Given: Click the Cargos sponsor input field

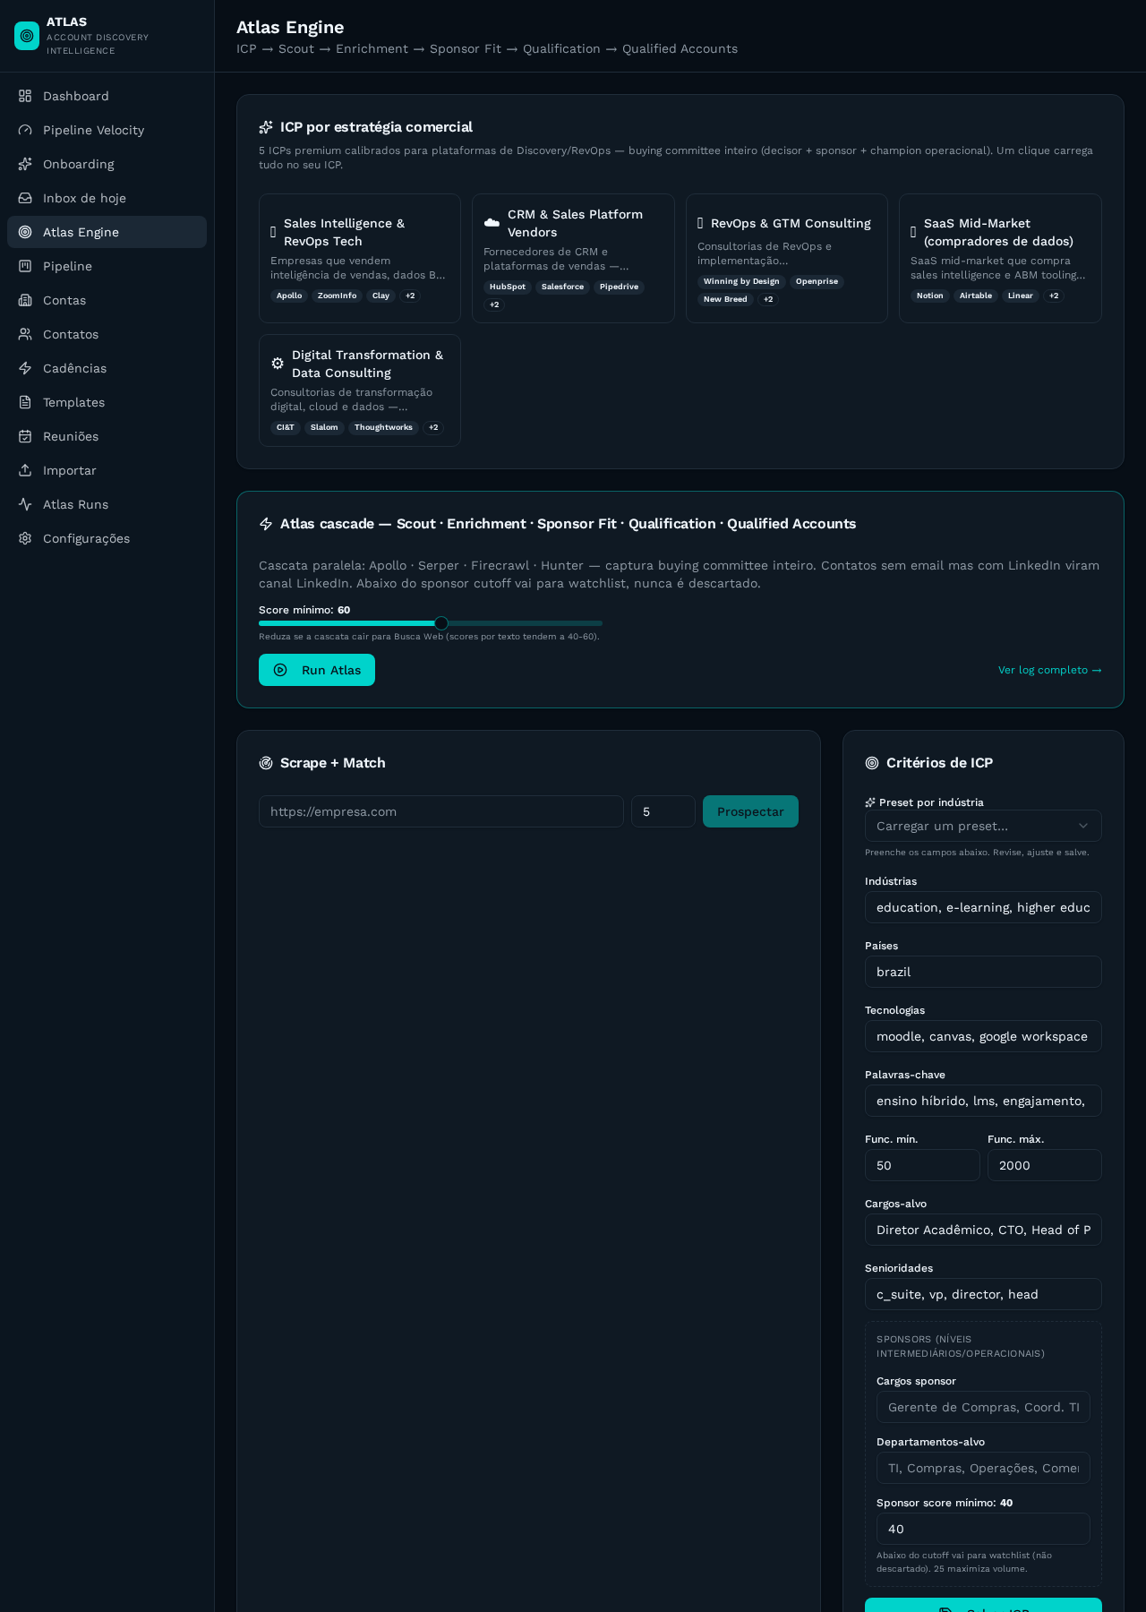Looking at the screenshot, I should [983, 1407].
